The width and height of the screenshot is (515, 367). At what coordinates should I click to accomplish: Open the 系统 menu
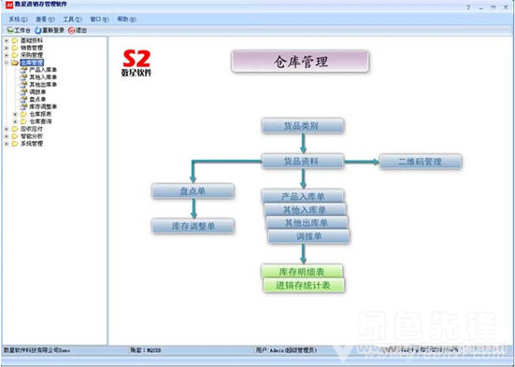click(x=18, y=19)
